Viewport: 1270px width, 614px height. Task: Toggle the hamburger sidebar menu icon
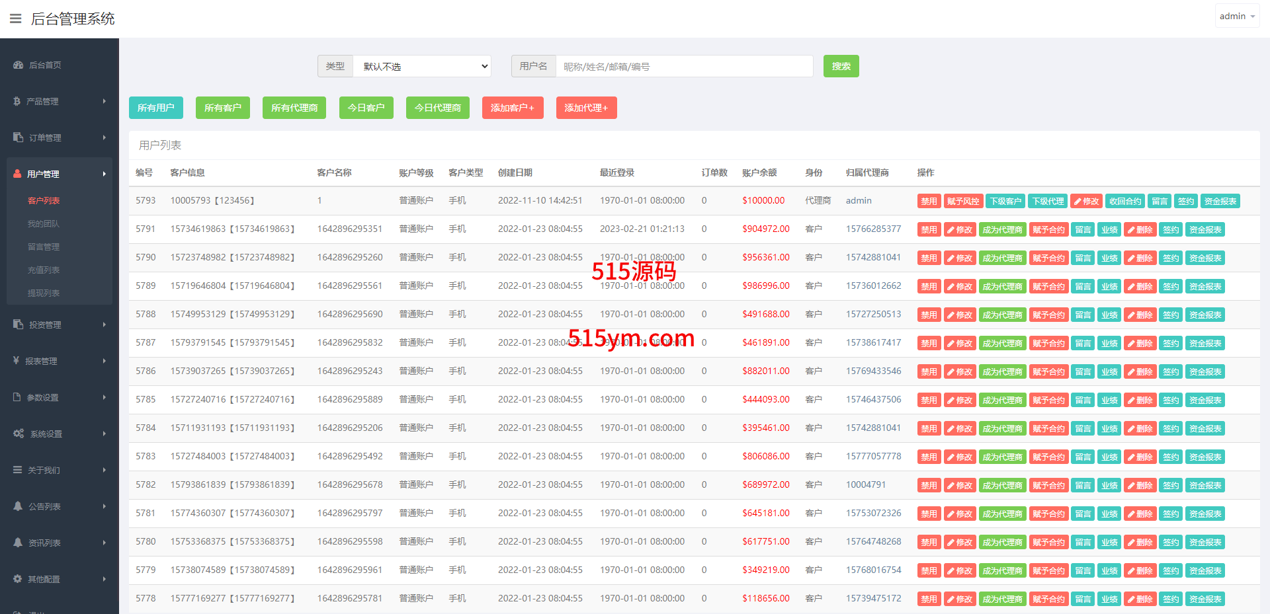tap(16, 19)
